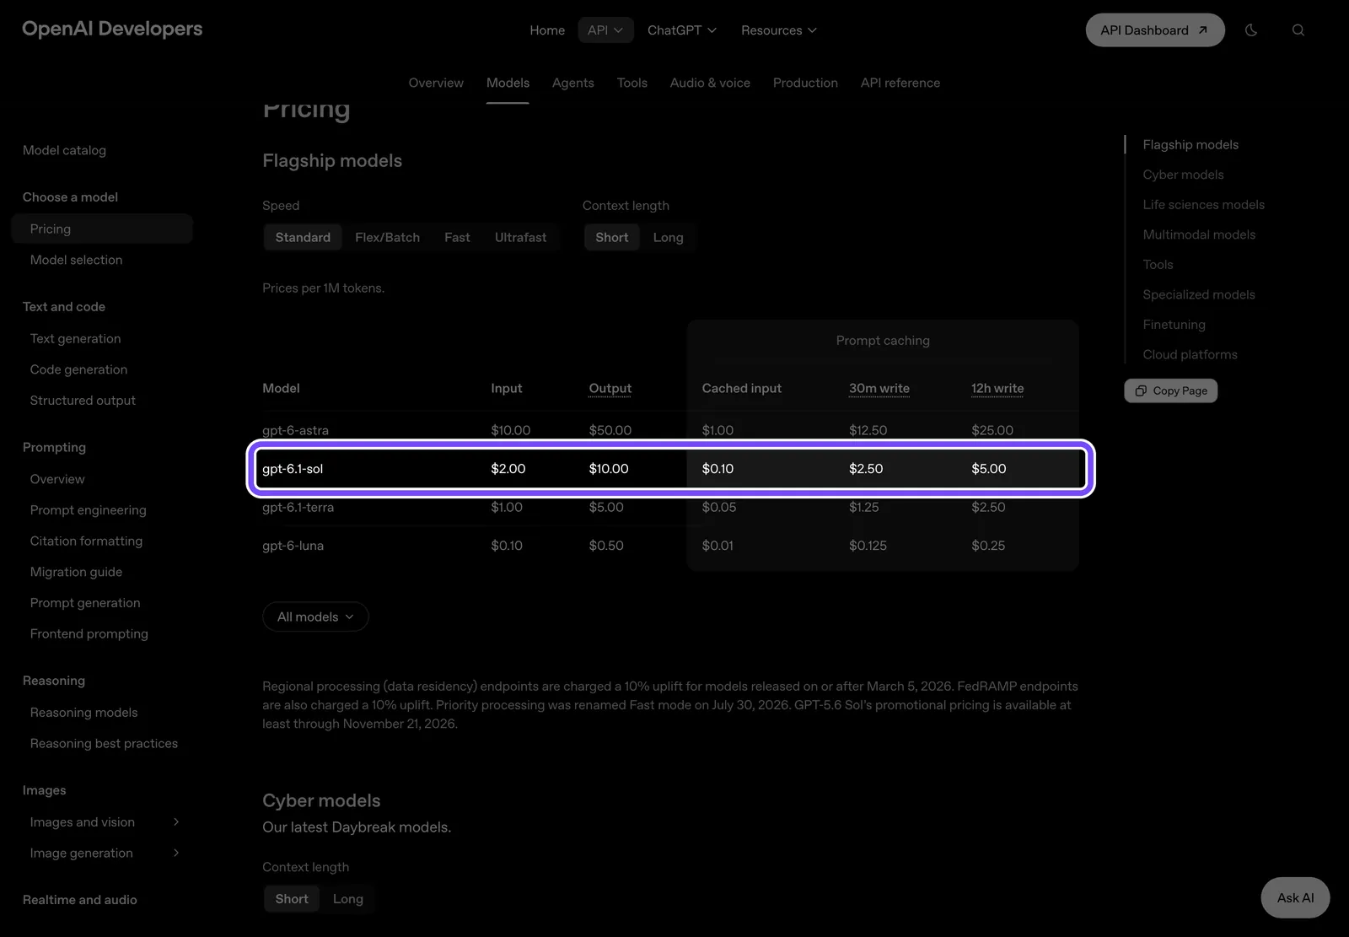Open Image generation sidebar link
Viewport: 1349px width, 937px height.
pos(81,853)
